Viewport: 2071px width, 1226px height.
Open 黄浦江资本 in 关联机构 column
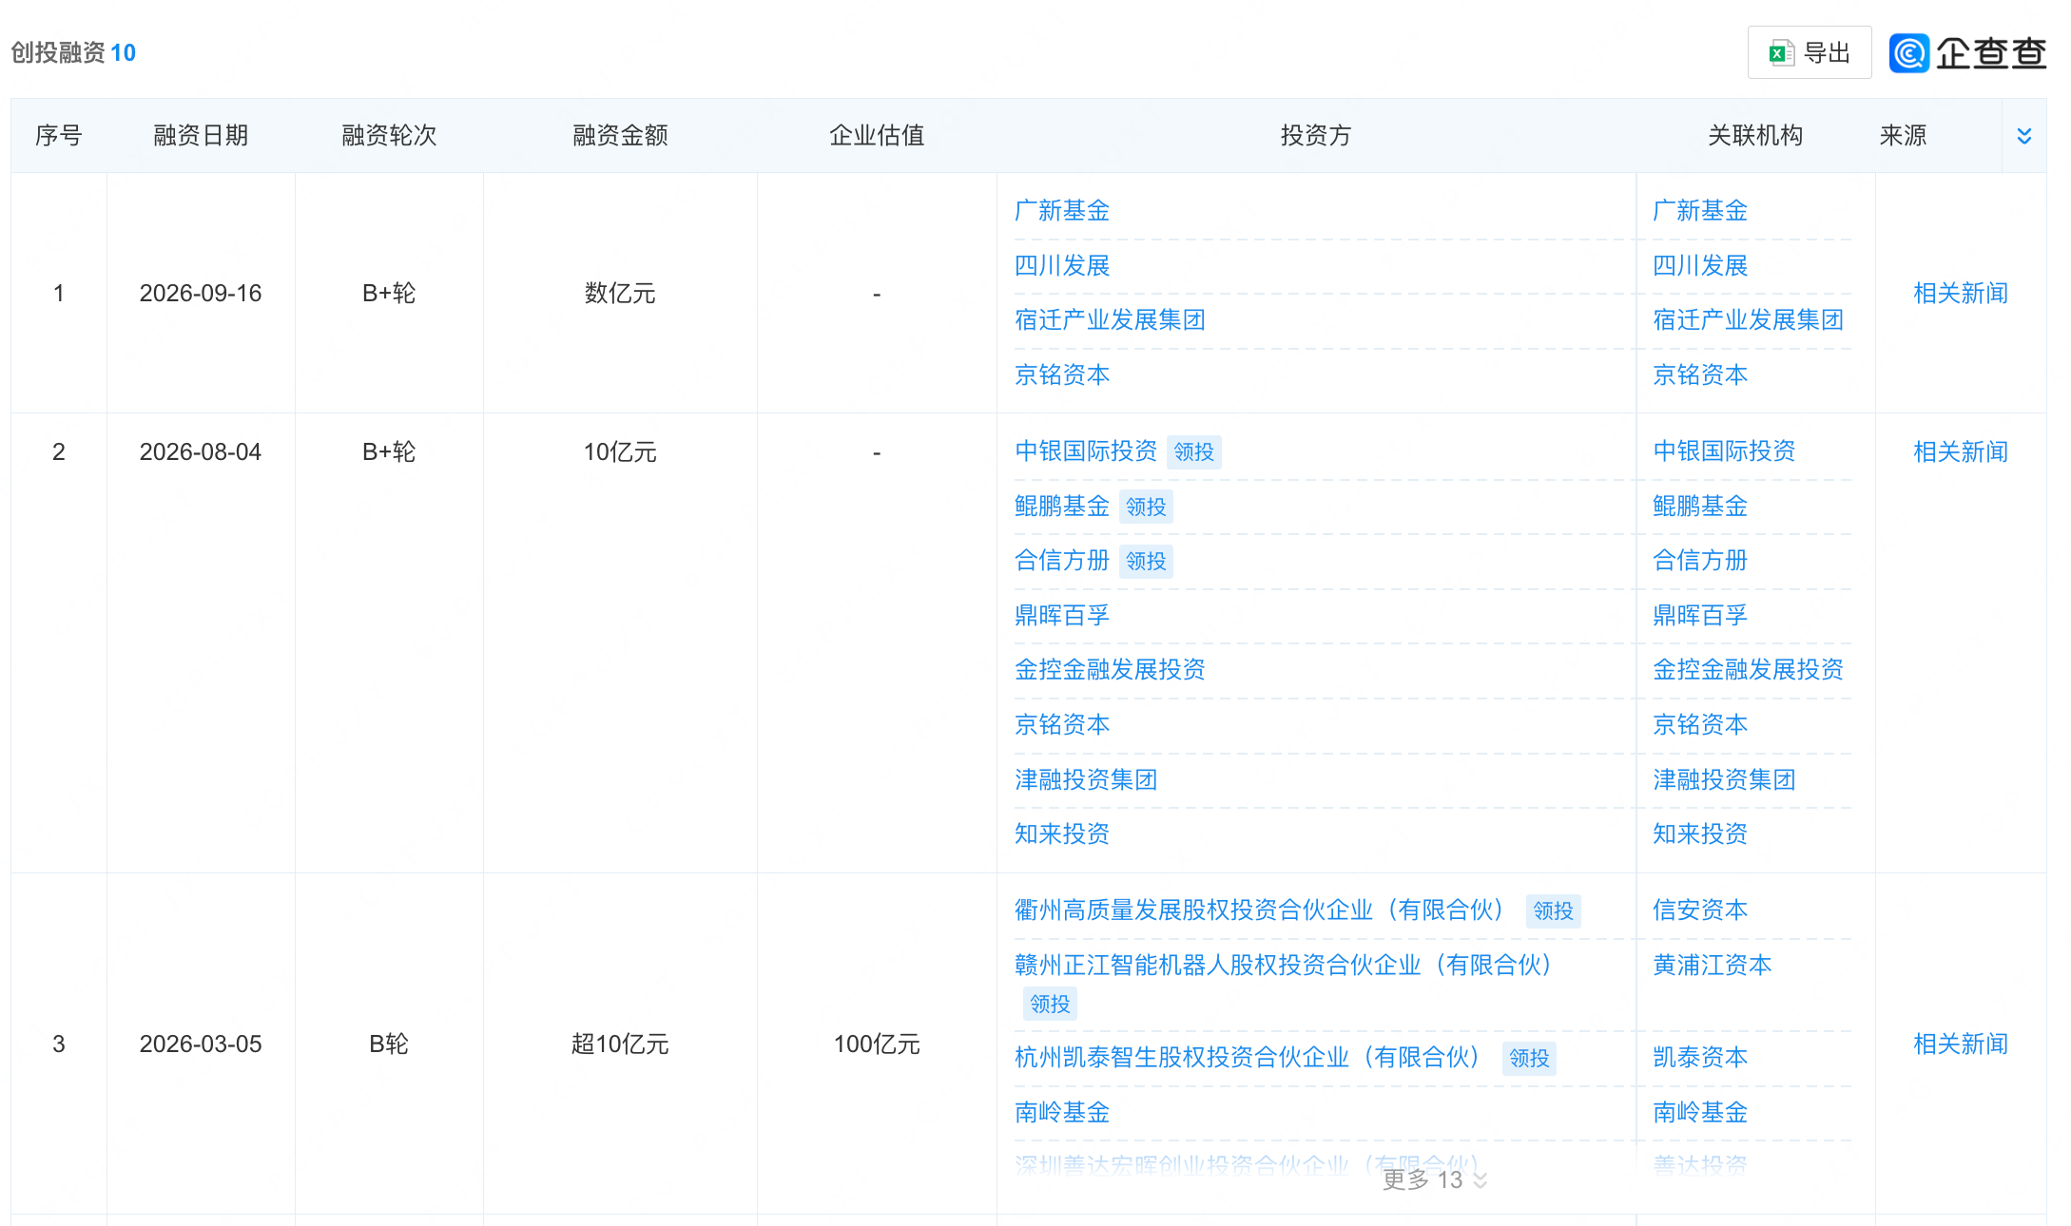1712,965
